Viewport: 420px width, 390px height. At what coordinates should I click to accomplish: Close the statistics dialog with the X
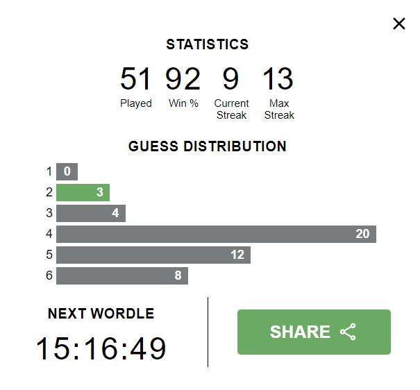click(x=399, y=24)
